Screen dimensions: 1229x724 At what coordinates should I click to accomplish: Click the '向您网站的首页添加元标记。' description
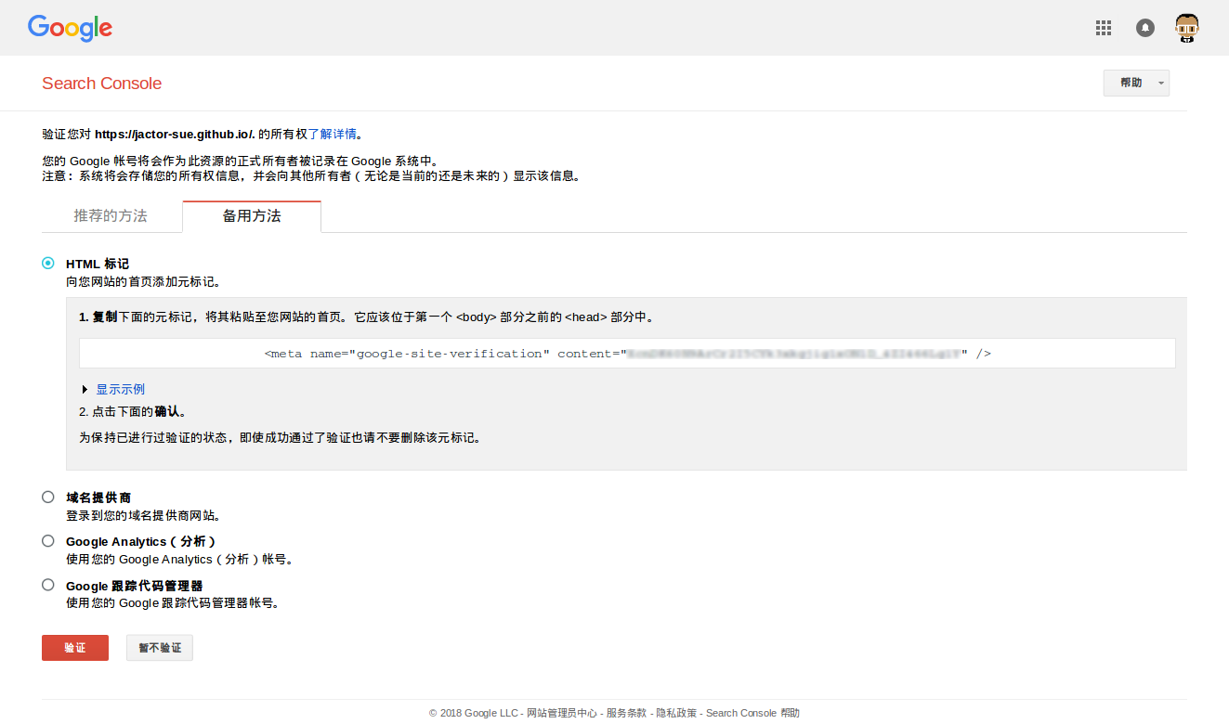(x=143, y=281)
